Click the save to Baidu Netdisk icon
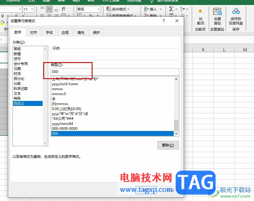This screenshot has width=254, height=201. point(236,11)
